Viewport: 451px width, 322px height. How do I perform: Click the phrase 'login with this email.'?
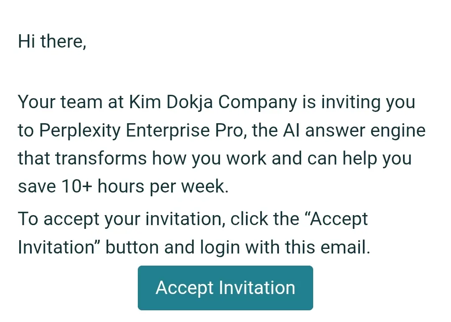pyautogui.click(x=285, y=247)
